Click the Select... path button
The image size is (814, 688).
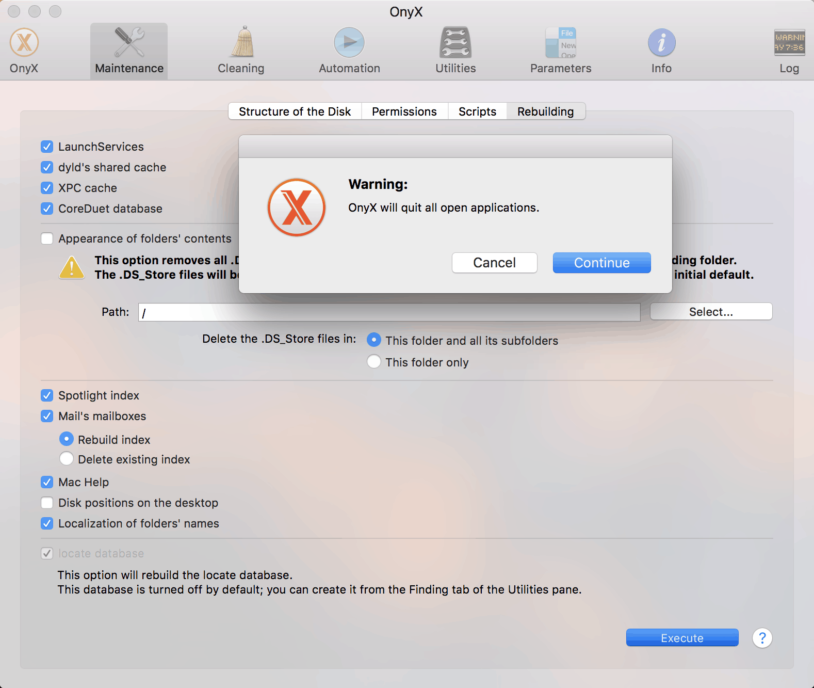point(711,312)
